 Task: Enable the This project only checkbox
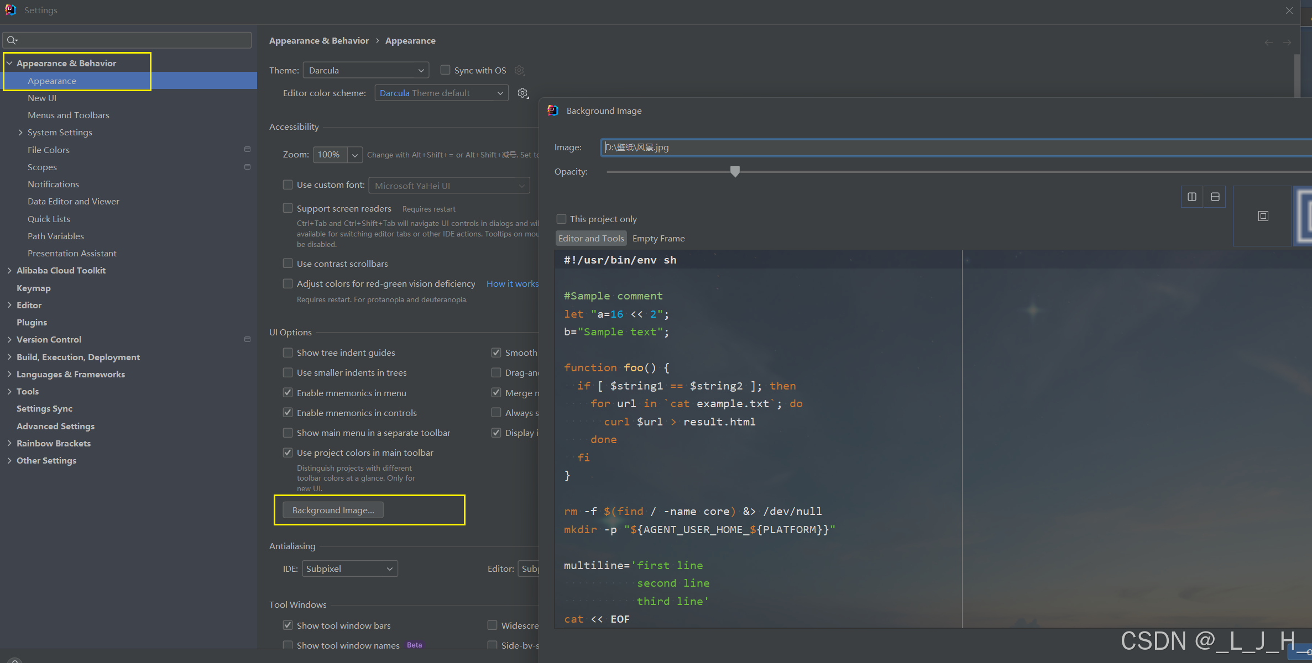561,219
